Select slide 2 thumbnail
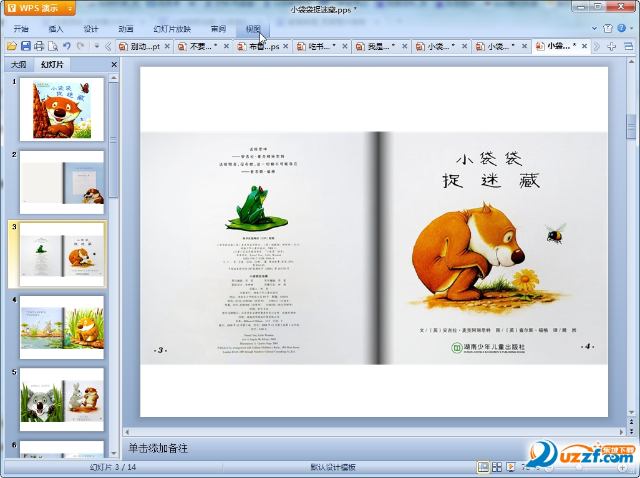Viewport: 640px width, 478px height. (62, 182)
